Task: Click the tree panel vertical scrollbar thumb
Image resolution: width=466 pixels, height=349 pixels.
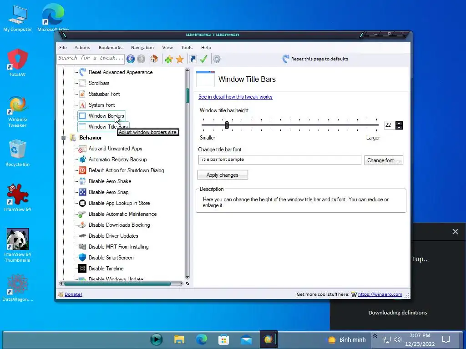Action: [187, 95]
